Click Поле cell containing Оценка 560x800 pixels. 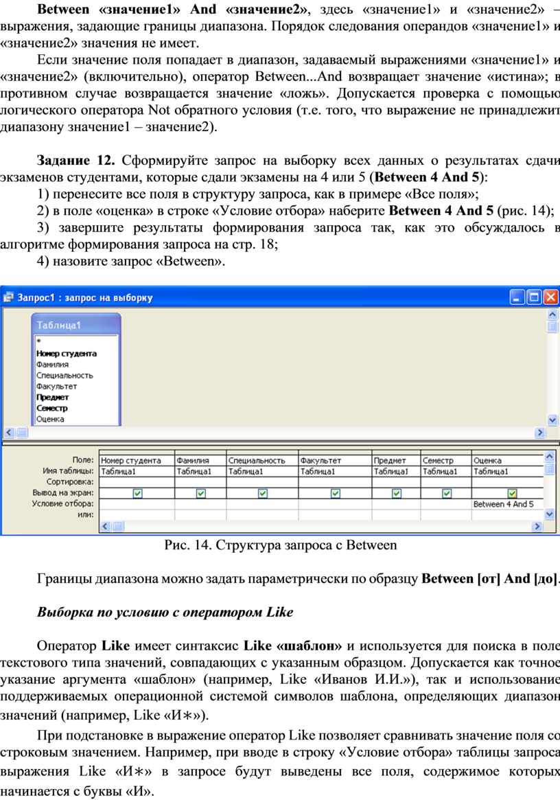507,460
